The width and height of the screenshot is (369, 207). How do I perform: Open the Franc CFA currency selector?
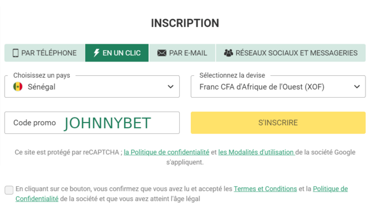coord(278,86)
